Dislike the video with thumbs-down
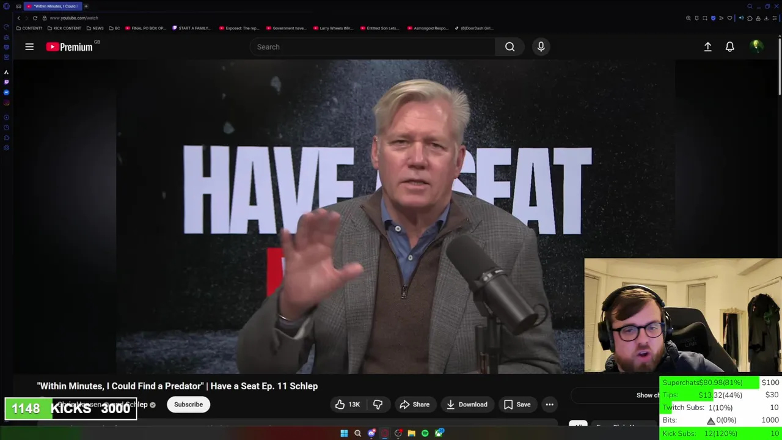782x440 pixels. click(378, 404)
